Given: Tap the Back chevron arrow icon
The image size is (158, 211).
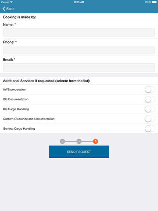Looking at the screenshot, I should click(4, 9).
